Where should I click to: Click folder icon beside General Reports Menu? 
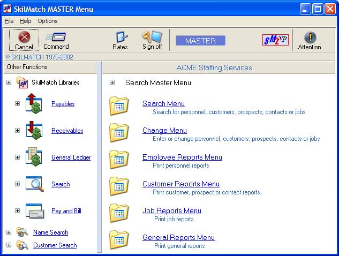point(119,240)
